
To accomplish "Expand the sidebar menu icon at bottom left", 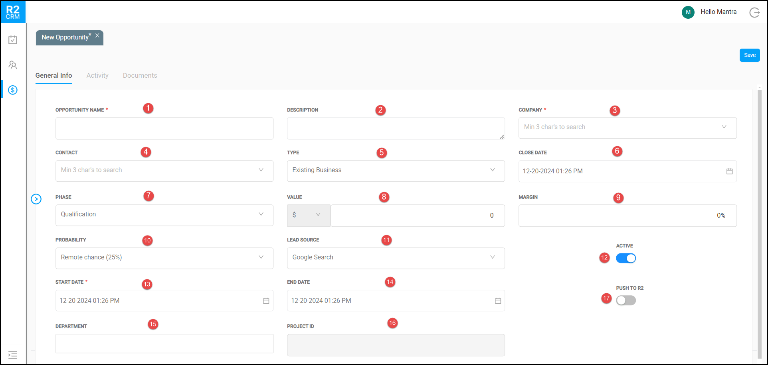I will [x=13, y=355].
